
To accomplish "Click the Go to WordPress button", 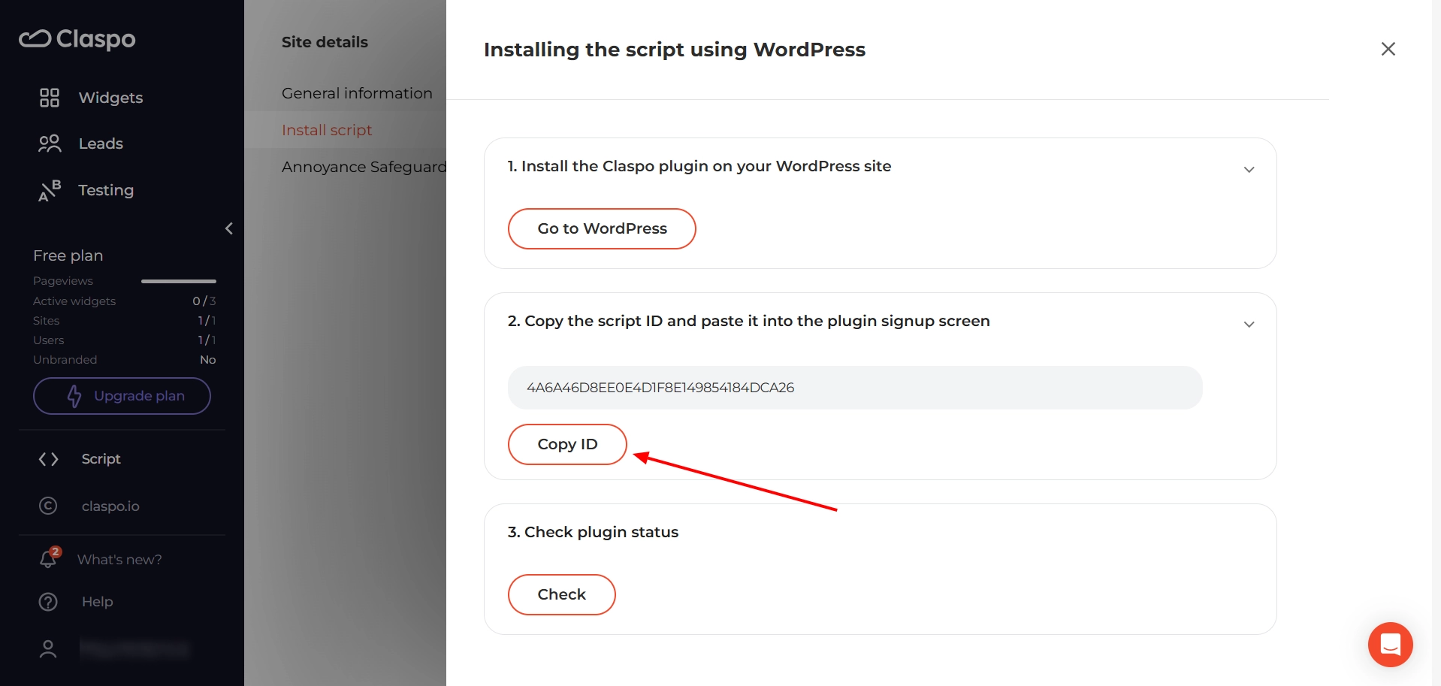I will click(x=602, y=228).
